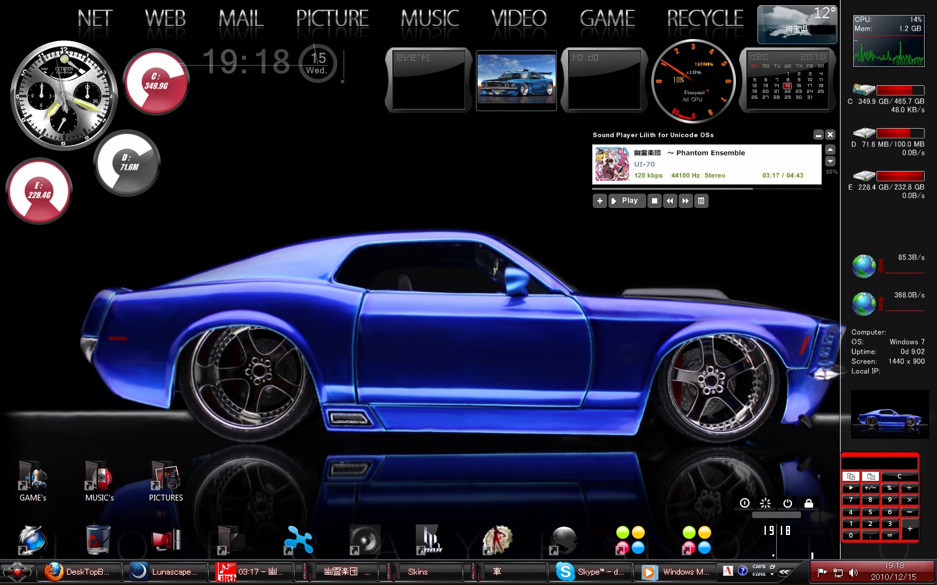
Task: Click the Sound Player seek progress bar
Action: pos(706,189)
